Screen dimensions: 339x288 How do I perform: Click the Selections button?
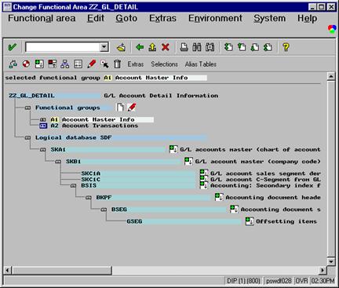(x=164, y=64)
